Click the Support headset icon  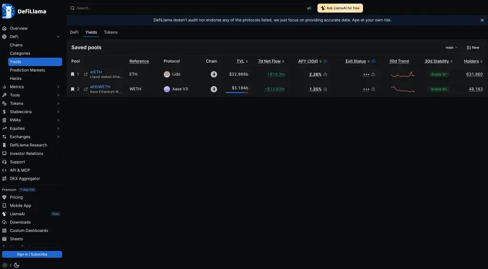[4, 162]
